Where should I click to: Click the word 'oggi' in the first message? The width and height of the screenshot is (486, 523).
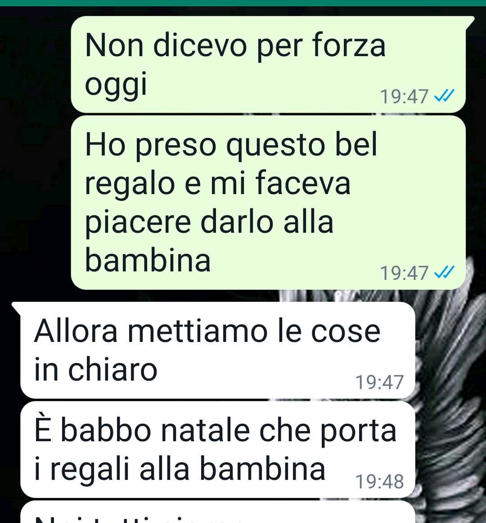[116, 84]
